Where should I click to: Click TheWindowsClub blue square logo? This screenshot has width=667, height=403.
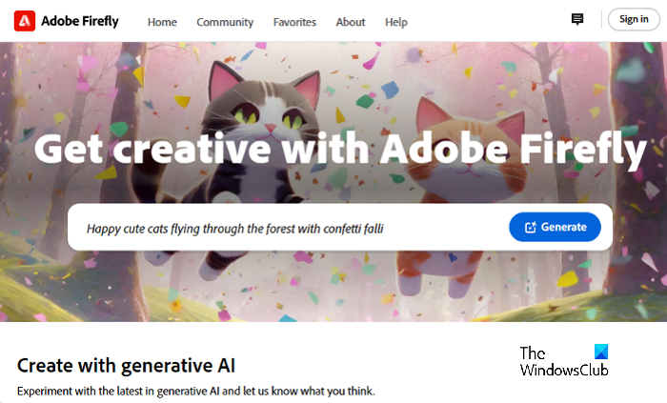[599, 352]
